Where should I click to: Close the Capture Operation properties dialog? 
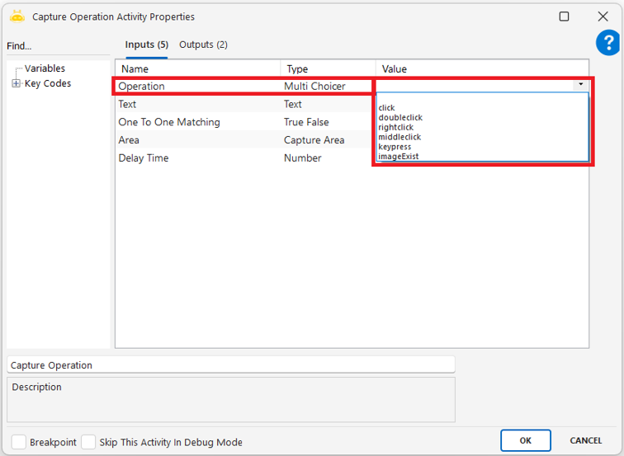tap(603, 16)
